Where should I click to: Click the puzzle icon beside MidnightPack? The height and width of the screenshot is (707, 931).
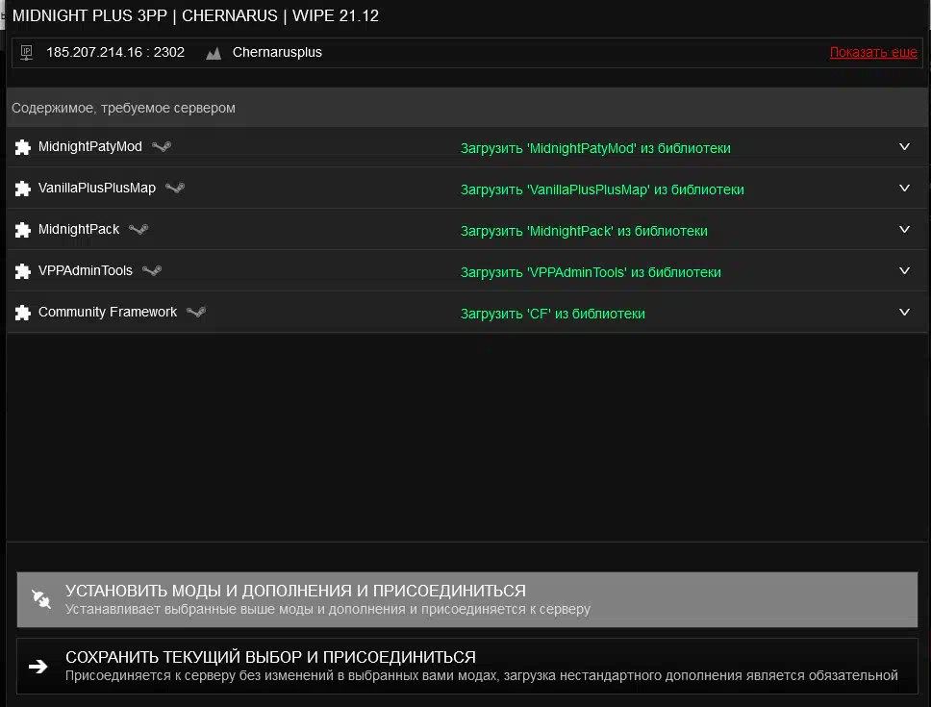coord(23,231)
